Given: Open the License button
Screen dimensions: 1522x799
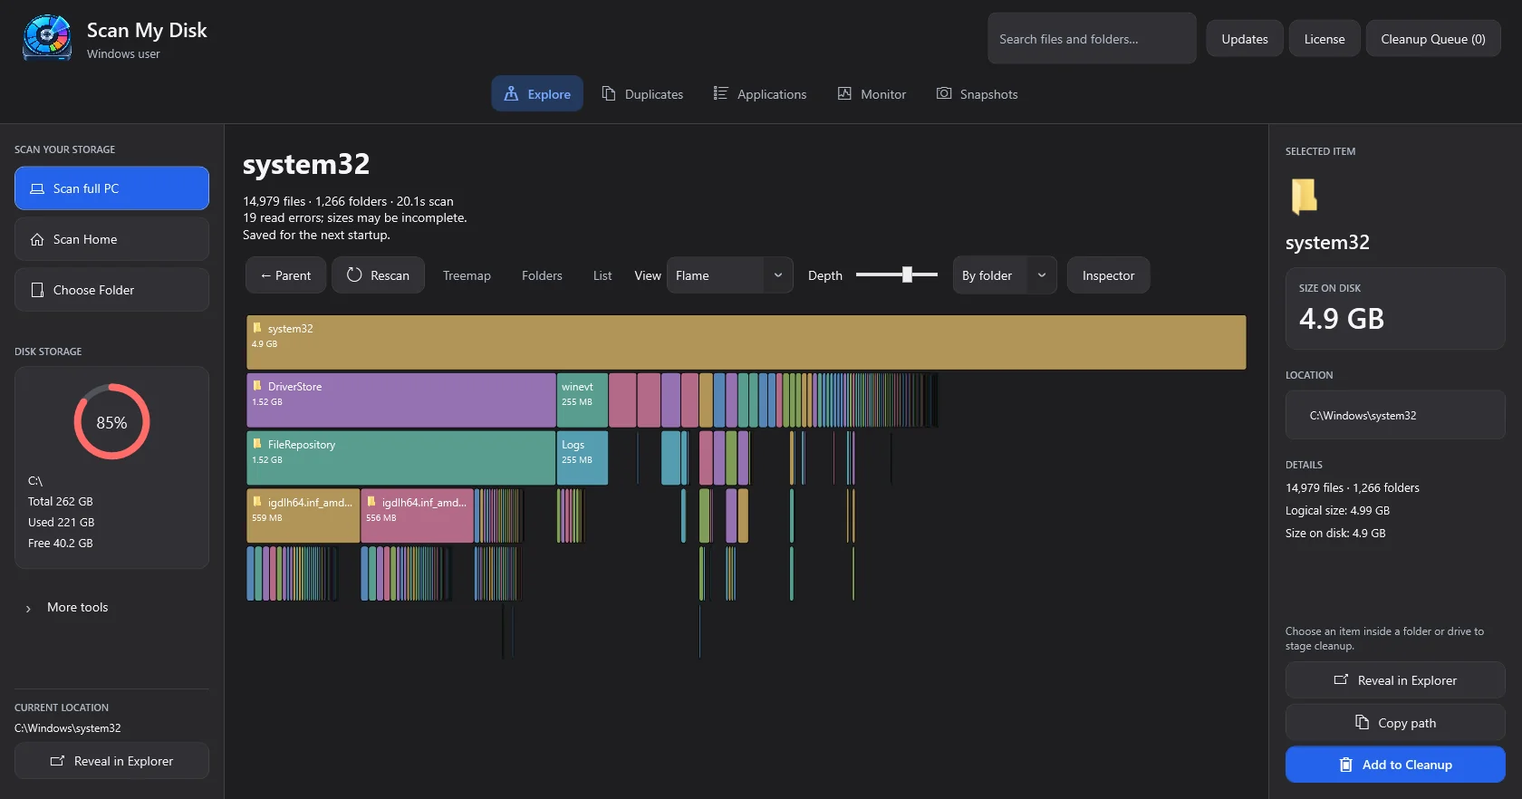Looking at the screenshot, I should [1324, 39].
